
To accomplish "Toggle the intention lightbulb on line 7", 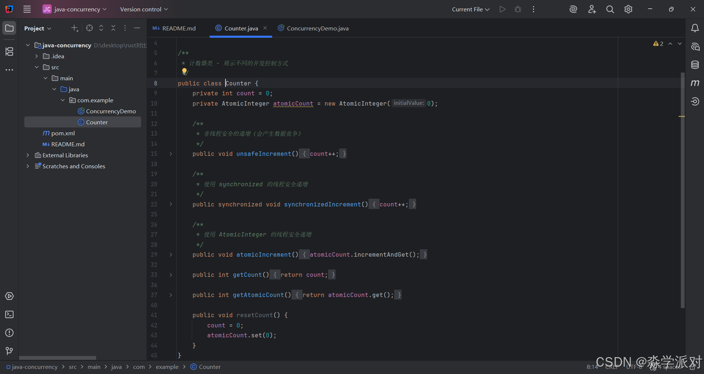I will [184, 72].
